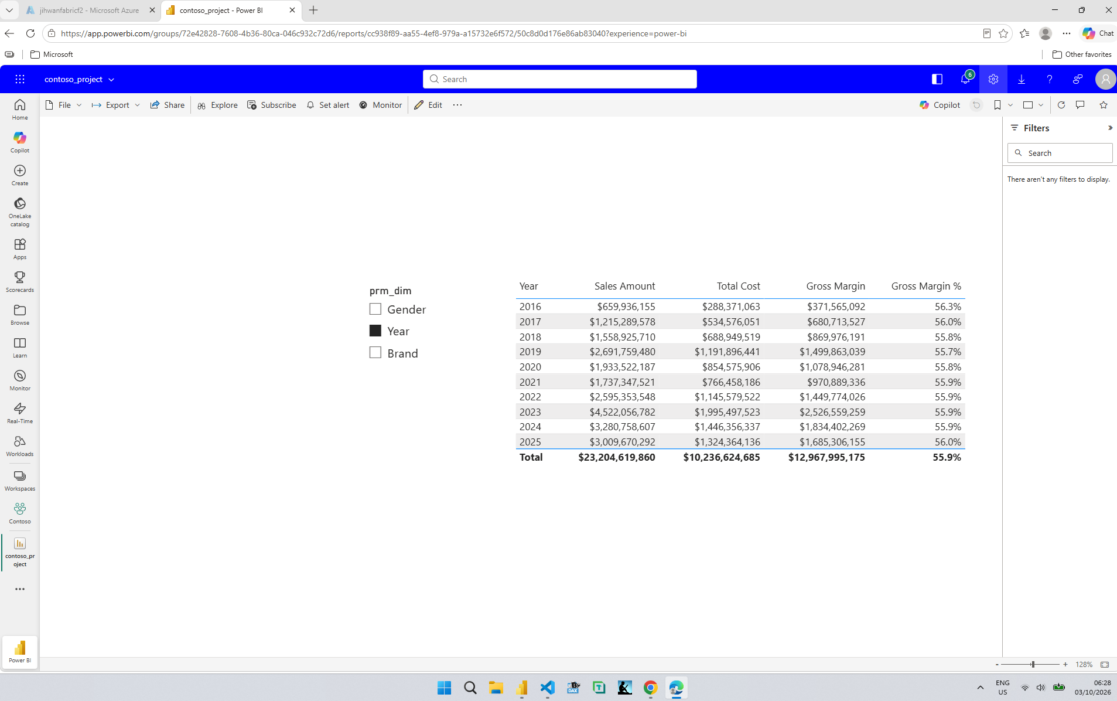Open the help question mark

1049,79
